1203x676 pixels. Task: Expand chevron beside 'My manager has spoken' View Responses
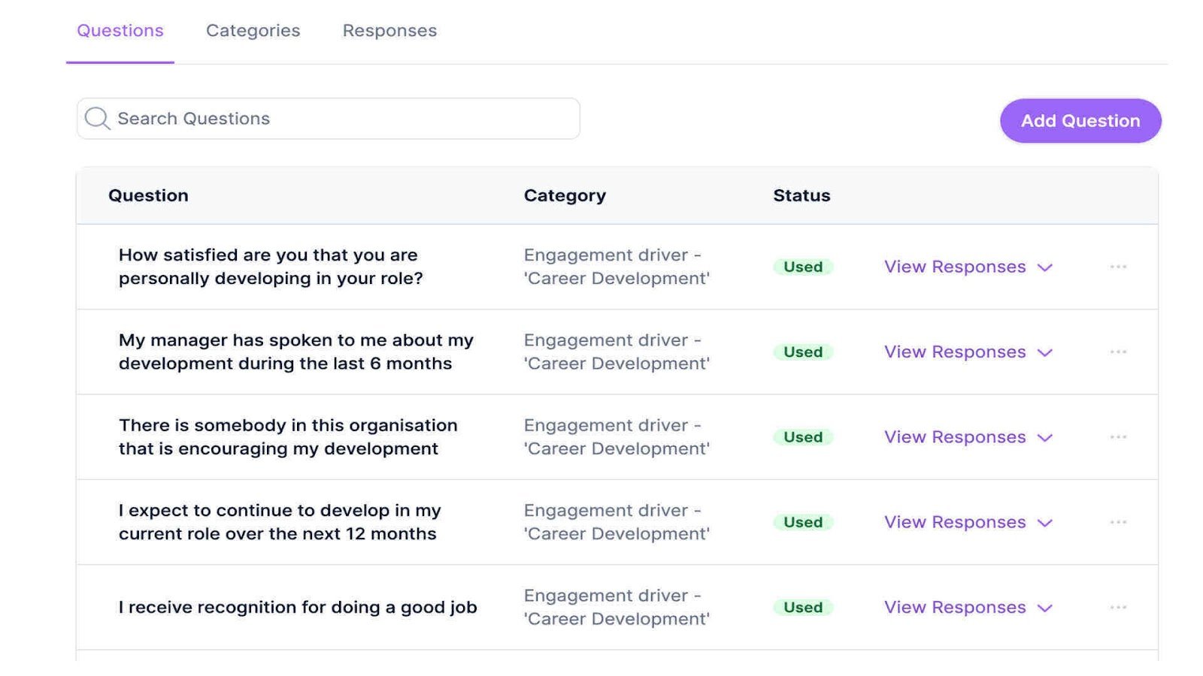coord(1045,352)
